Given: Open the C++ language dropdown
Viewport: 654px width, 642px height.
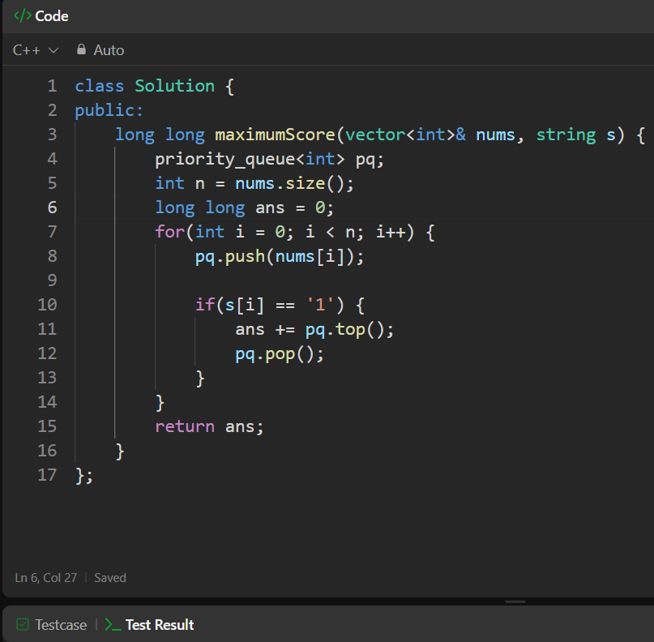Looking at the screenshot, I should point(36,50).
